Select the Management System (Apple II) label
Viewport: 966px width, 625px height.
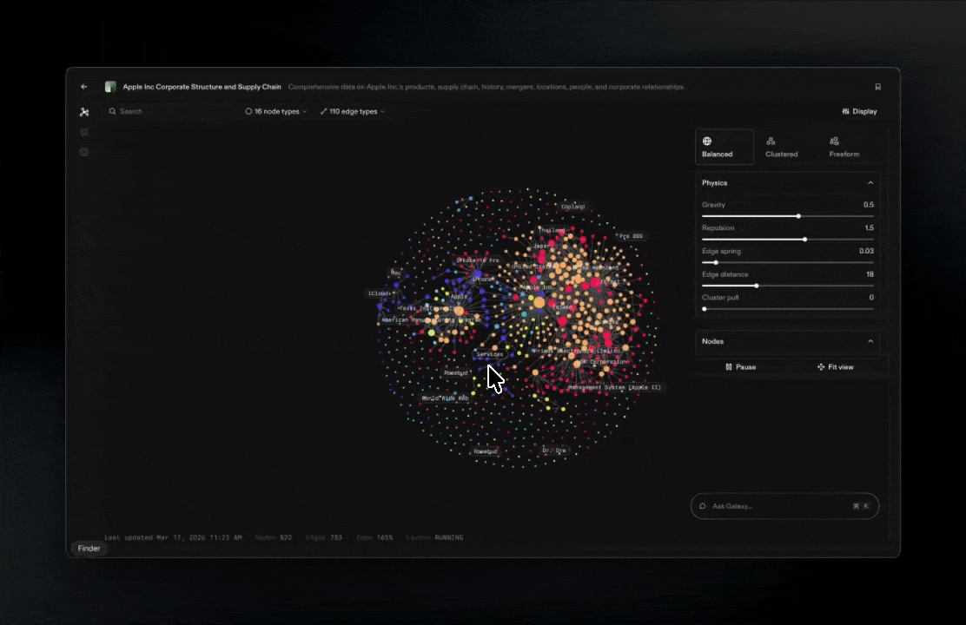pyautogui.click(x=614, y=387)
